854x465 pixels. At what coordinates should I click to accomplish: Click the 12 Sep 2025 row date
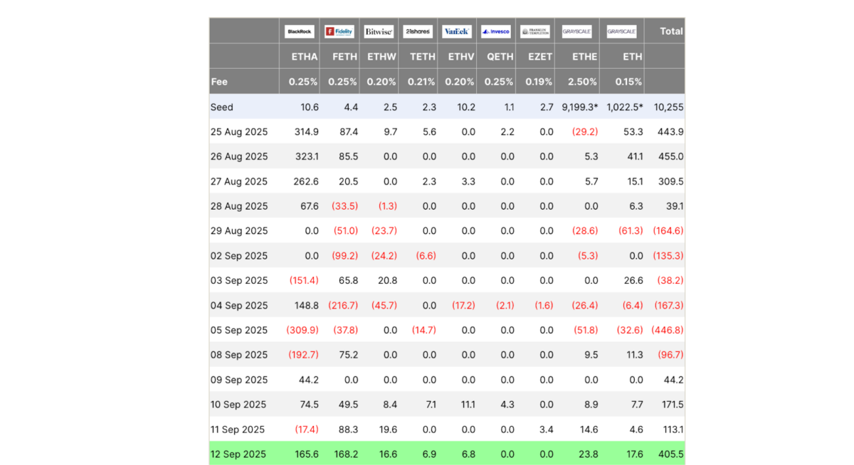coord(238,454)
